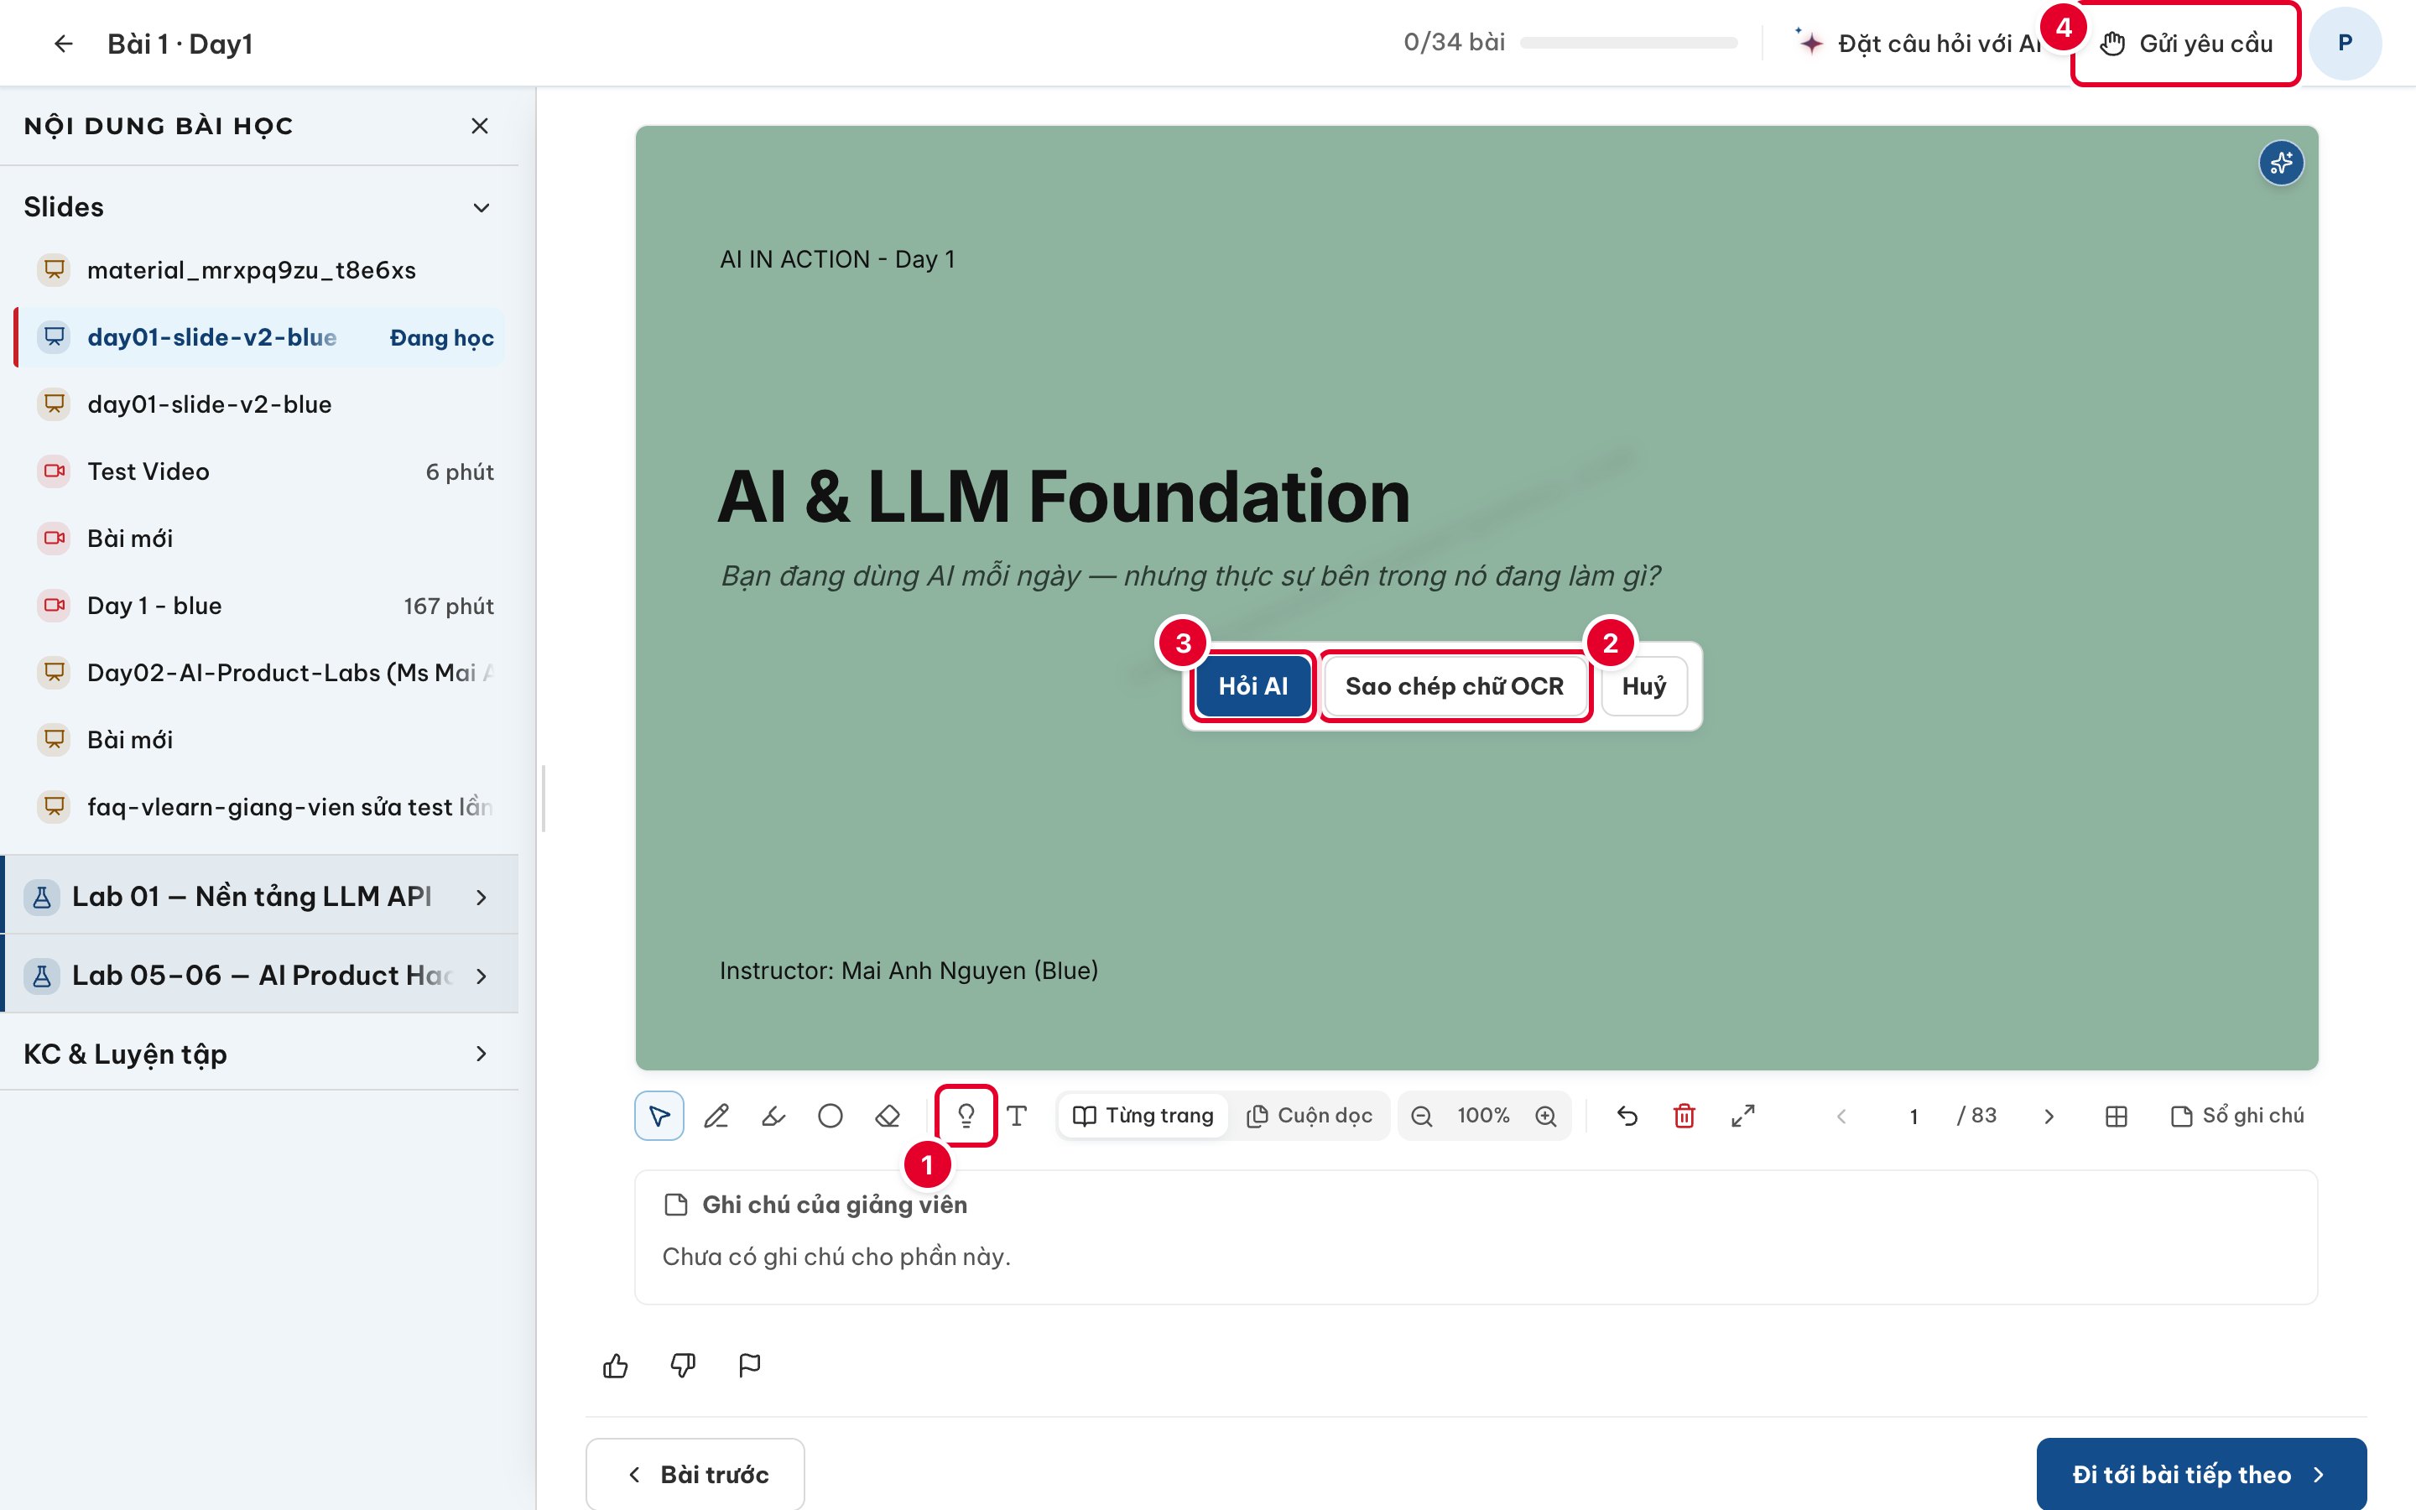Select the highlighter tool
The width and height of the screenshot is (2416, 1510).
[x=773, y=1116]
